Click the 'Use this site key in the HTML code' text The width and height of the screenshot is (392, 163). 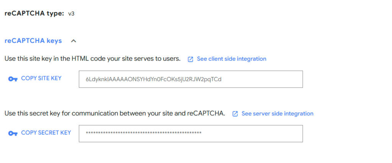click(x=93, y=59)
